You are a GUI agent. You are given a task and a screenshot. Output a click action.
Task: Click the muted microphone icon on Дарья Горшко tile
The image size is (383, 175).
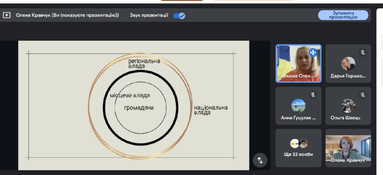363,52
